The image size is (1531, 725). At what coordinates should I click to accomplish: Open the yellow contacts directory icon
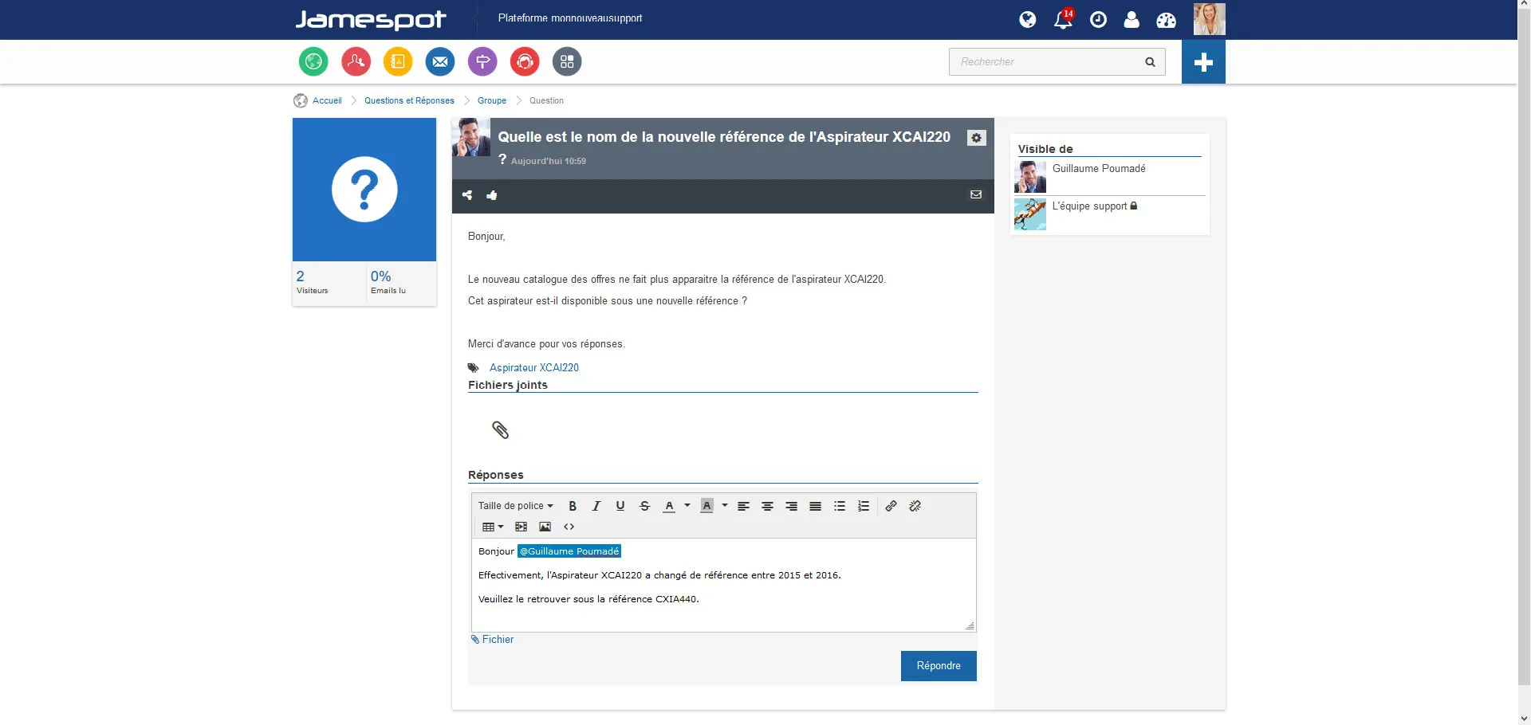tap(398, 61)
